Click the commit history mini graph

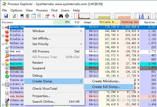[x=102, y=16]
